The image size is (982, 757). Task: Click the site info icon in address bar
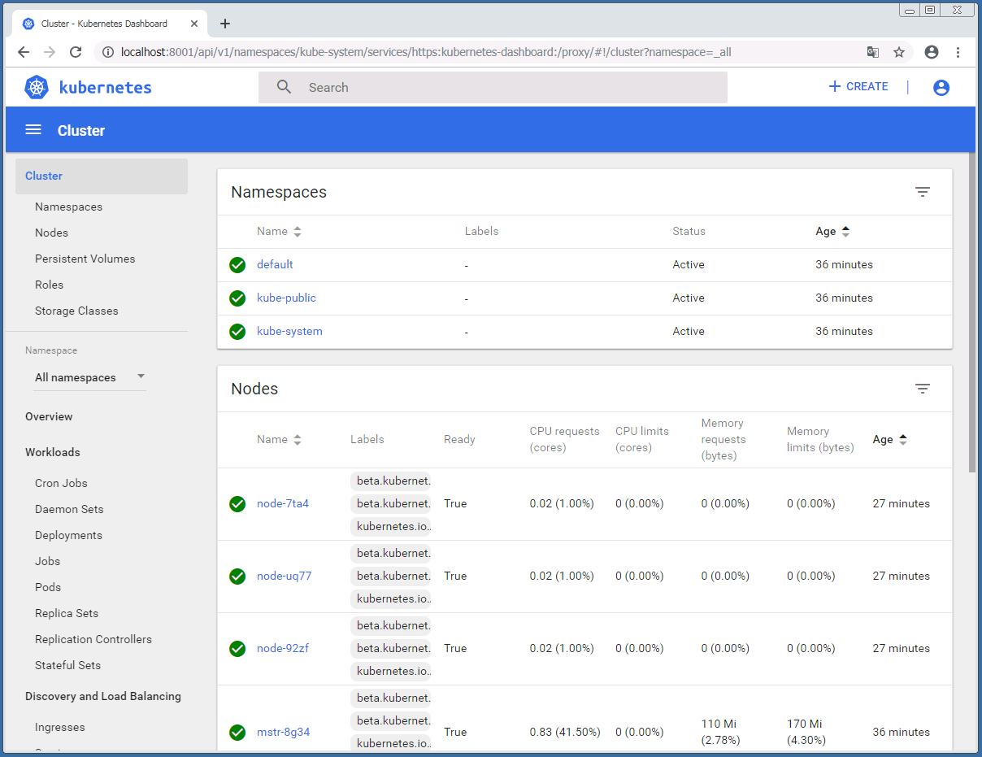(x=108, y=52)
